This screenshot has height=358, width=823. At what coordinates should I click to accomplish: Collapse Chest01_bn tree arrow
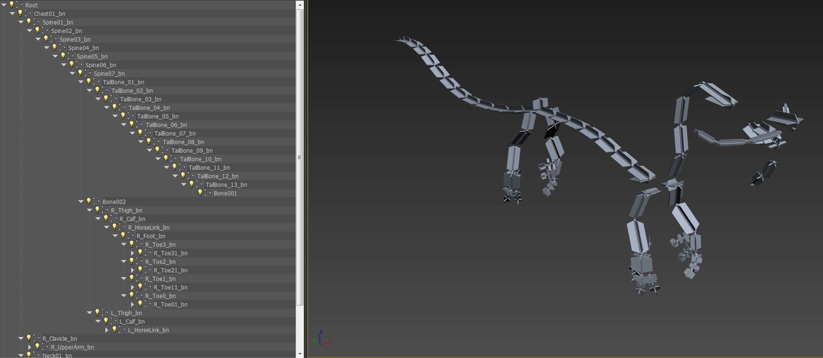coord(12,14)
